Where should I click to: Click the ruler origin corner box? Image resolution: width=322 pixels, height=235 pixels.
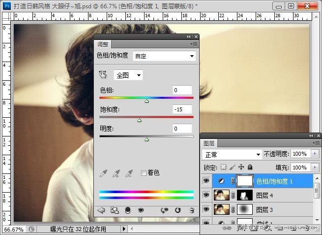coord(6,16)
